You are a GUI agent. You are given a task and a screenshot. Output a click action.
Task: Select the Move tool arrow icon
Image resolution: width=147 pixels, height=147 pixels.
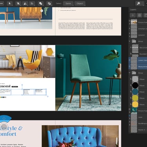tap(9, 4)
